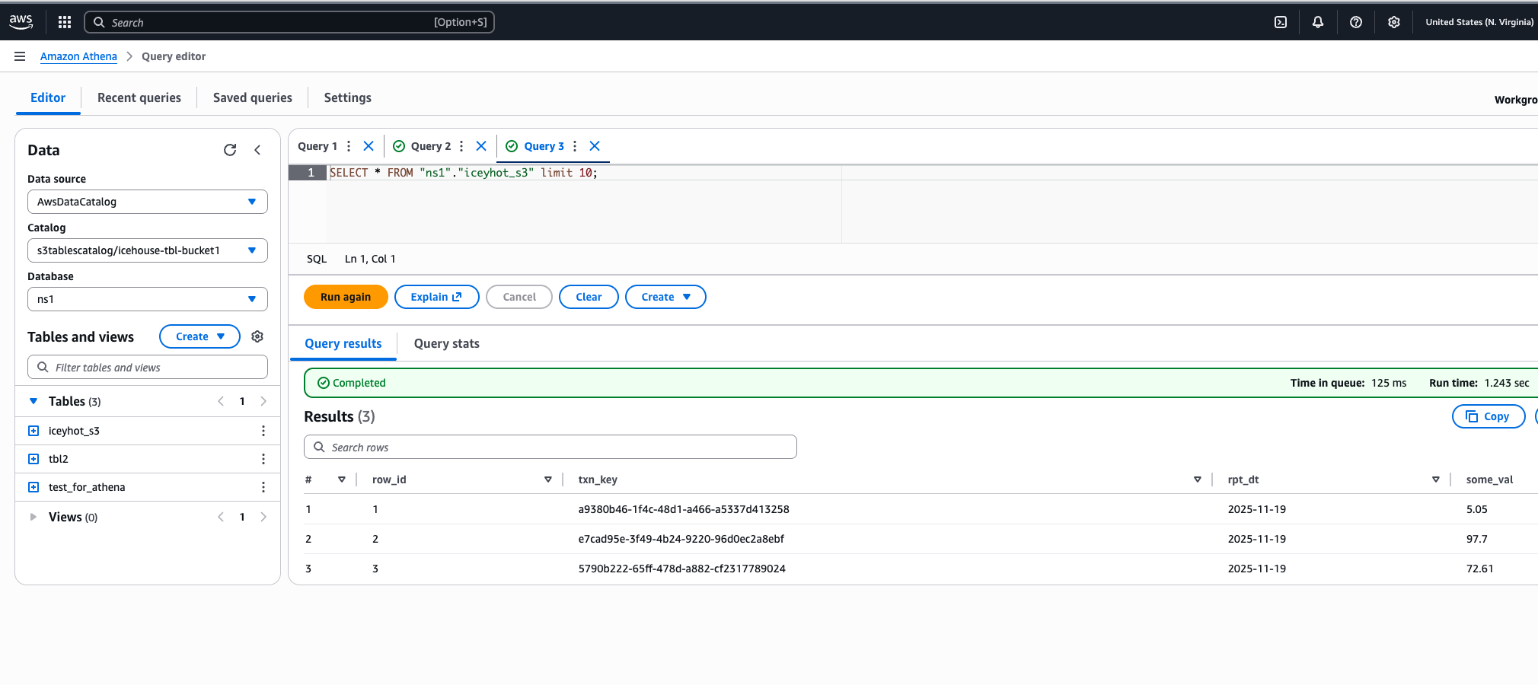
Task: Open the Database dropdown
Action: [x=148, y=299]
